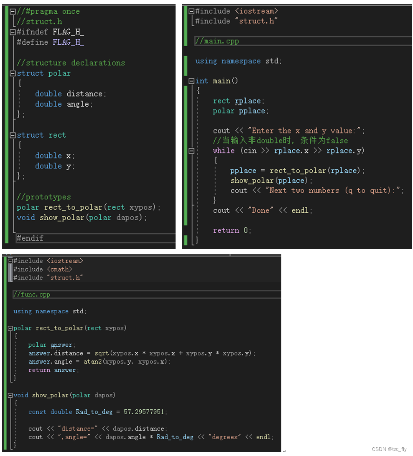Click the 'cout << "Done" << endl;' line

tap(263, 211)
